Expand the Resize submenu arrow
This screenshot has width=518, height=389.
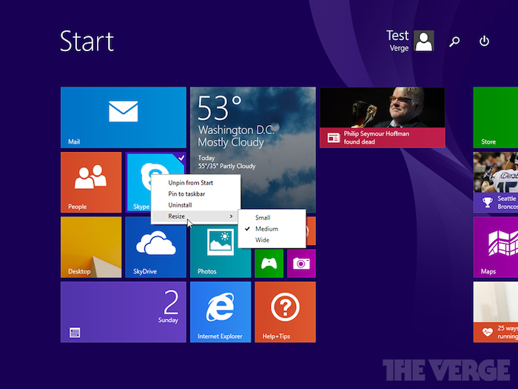[231, 216]
